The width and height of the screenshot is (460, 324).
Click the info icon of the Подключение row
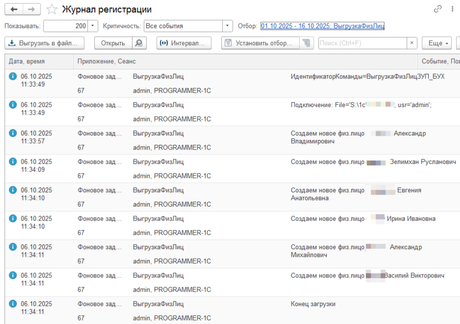pyautogui.click(x=13, y=105)
